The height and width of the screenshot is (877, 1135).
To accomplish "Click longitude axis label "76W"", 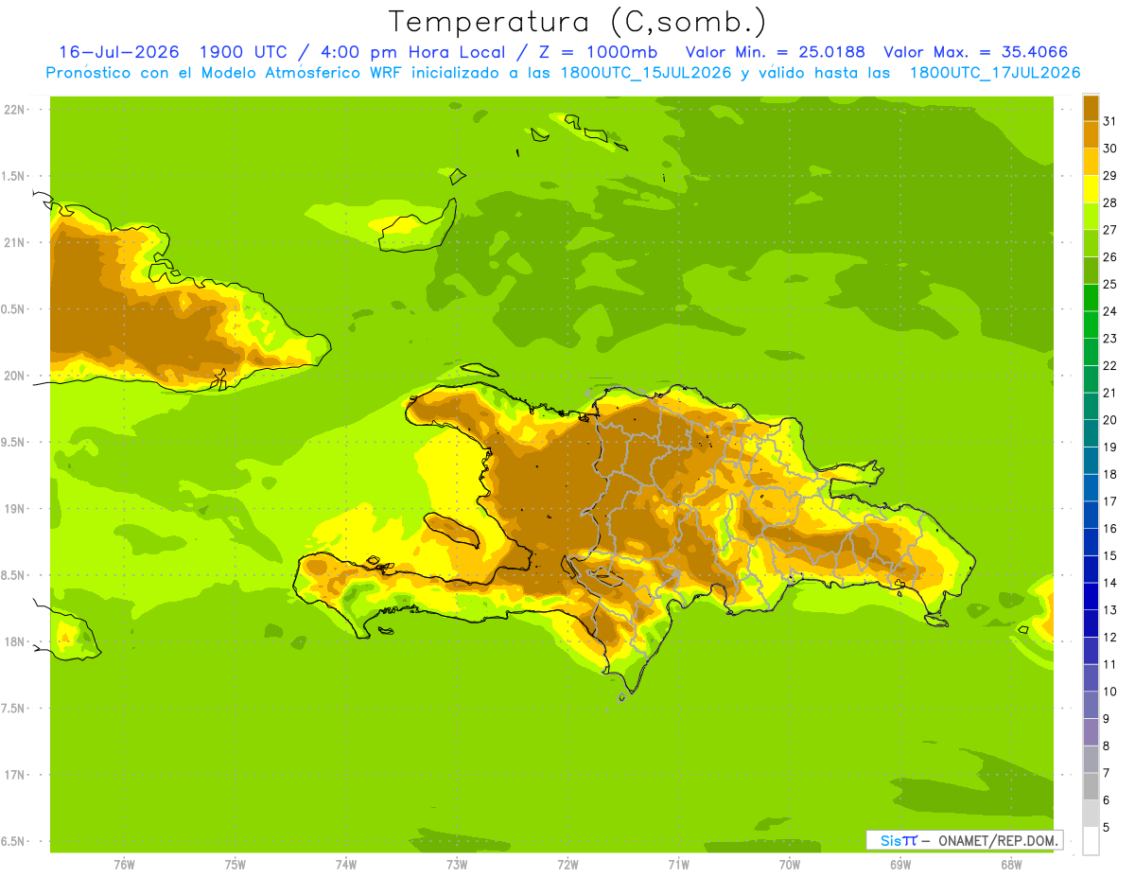I will click(124, 866).
